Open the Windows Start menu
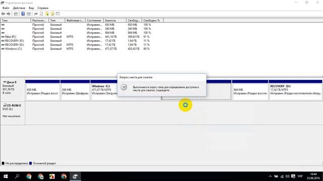The image size is (323, 181). (6, 176)
